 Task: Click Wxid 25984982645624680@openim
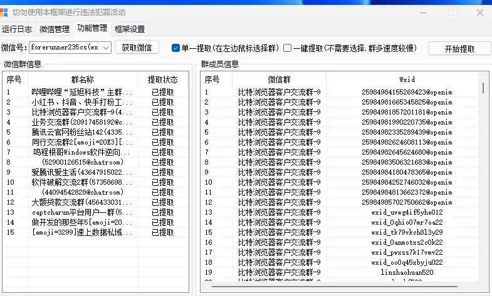tap(407, 153)
